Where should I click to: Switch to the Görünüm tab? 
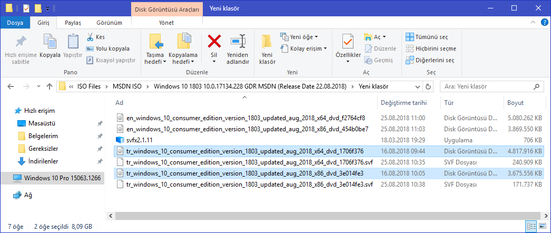(109, 23)
